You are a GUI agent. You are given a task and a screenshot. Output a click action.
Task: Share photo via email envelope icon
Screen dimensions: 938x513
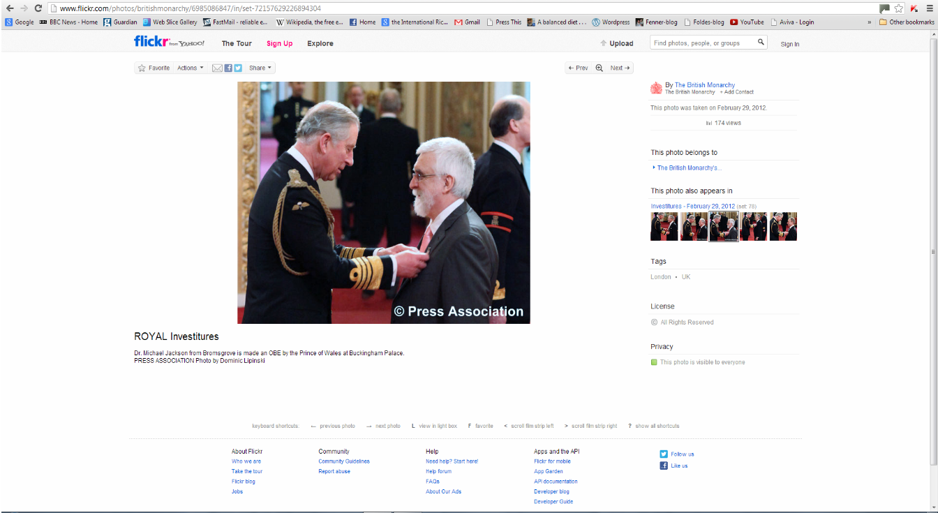(217, 68)
